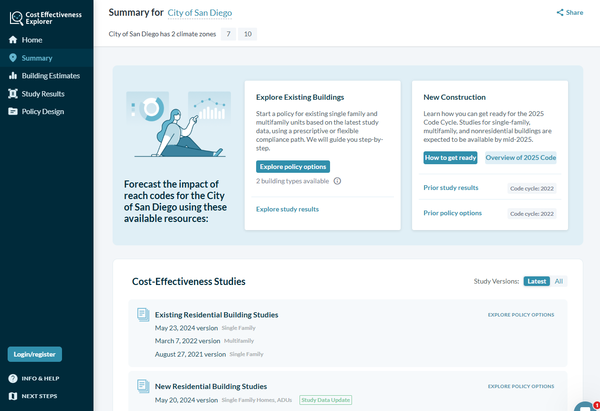Click the Cost Effectiveness Explorer logo
The image size is (600, 411).
pos(46,18)
